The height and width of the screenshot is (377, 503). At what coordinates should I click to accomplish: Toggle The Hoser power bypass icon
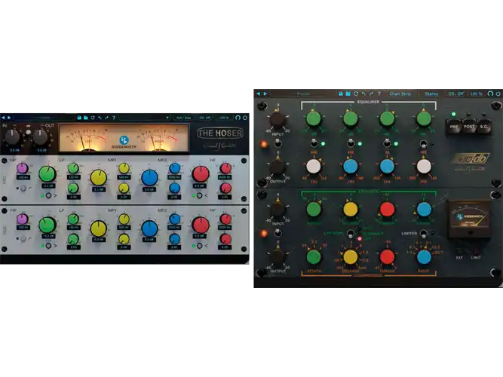pyautogui.click(x=245, y=118)
